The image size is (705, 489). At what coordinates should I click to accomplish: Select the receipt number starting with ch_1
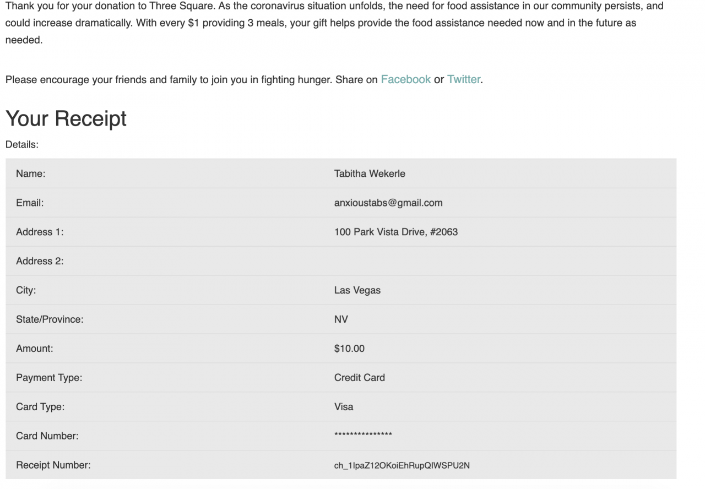click(402, 465)
